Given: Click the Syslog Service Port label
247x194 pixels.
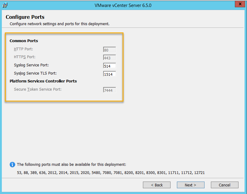Looking at the screenshot, I should coord(31,65).
